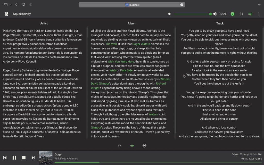Open the sidebar options chevron
Screen dimensions: 264x165
coord(10,5)
